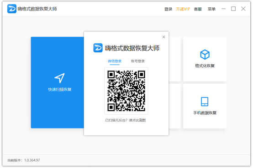Open the 菜单 menu
Screen dimensions: 253x168
pyautogui.click(x=211, y=9)
